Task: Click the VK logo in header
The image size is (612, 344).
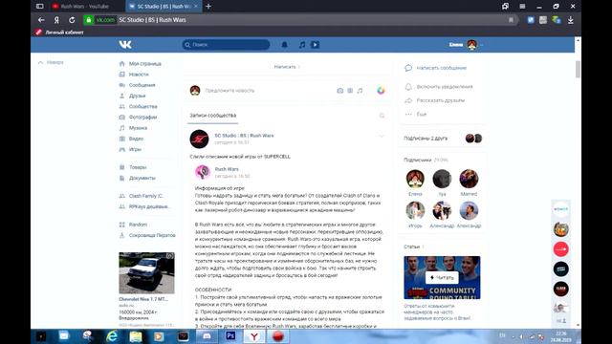Action: coord(125,45)
